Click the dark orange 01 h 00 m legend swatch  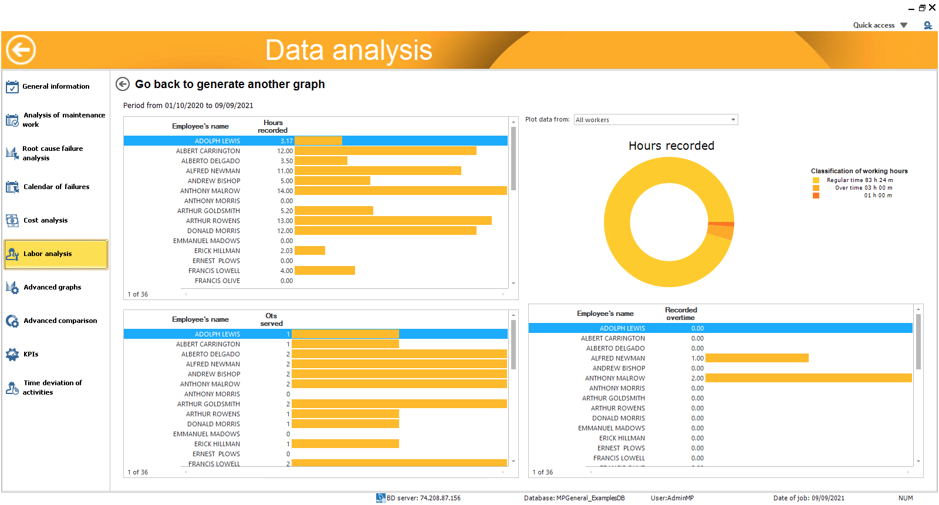[x=816, y=196]
